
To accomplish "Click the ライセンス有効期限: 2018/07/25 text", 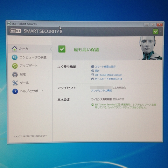I will click(x=107, y=99).
